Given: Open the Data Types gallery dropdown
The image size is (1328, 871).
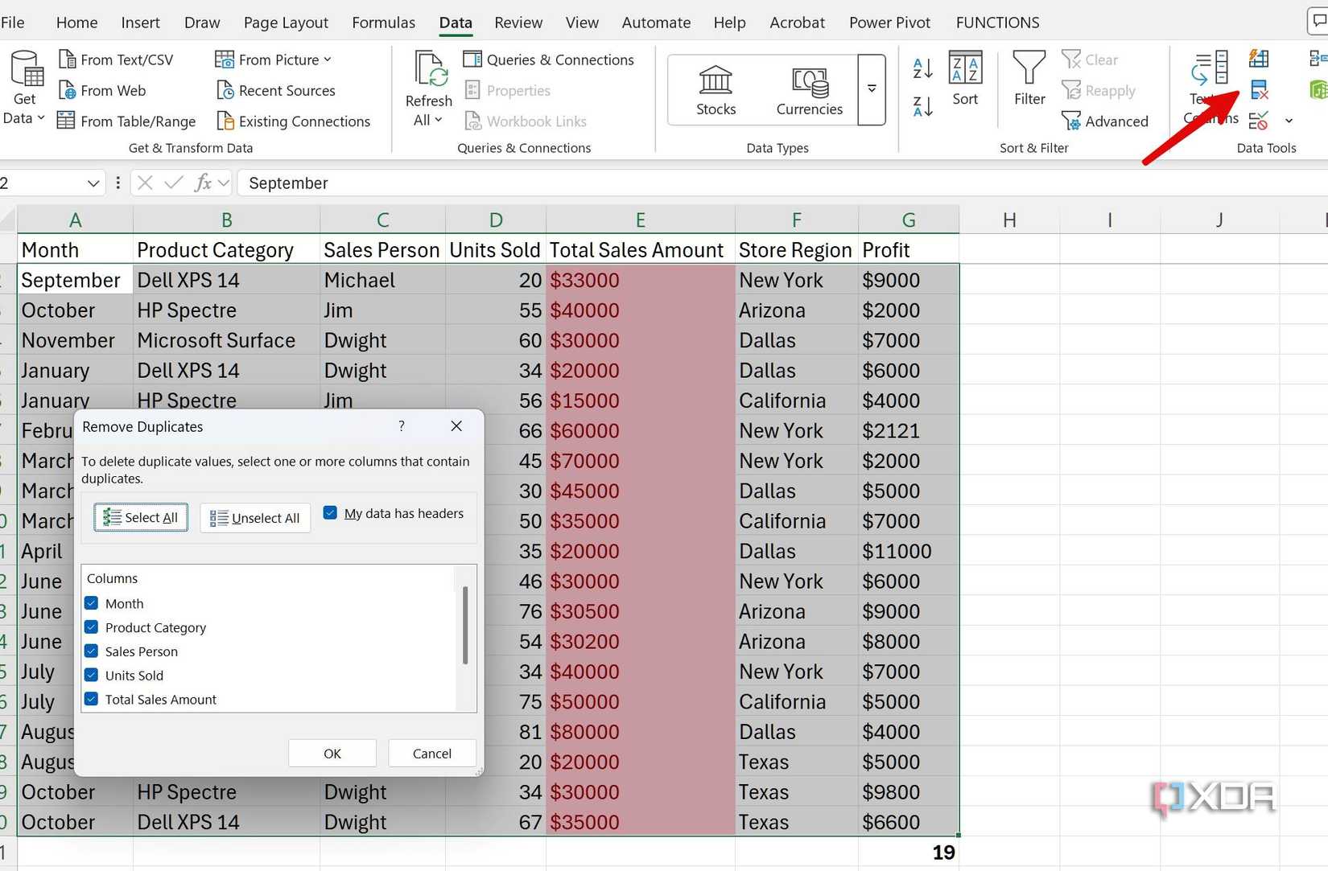Looking at the screenshot, I should tap(871, 90).
